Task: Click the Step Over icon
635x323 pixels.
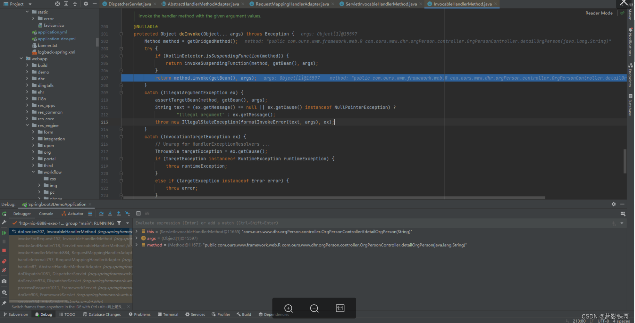Action: click(x=101, y=213)
